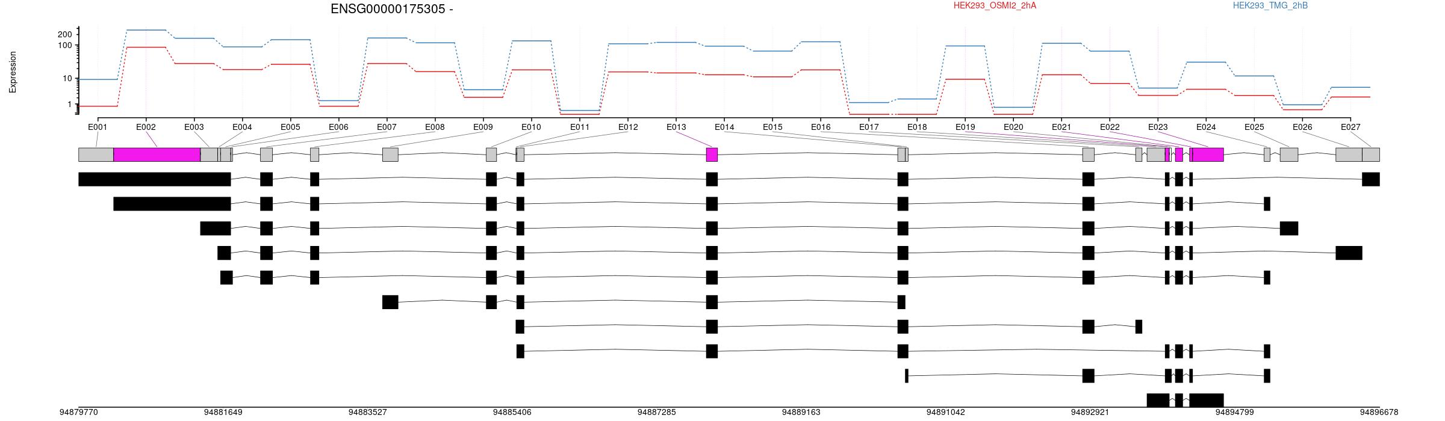Click genomic coordinate 94879770
The width and height of the screenshot is (1445, 421).
click(x=79, y=413)
